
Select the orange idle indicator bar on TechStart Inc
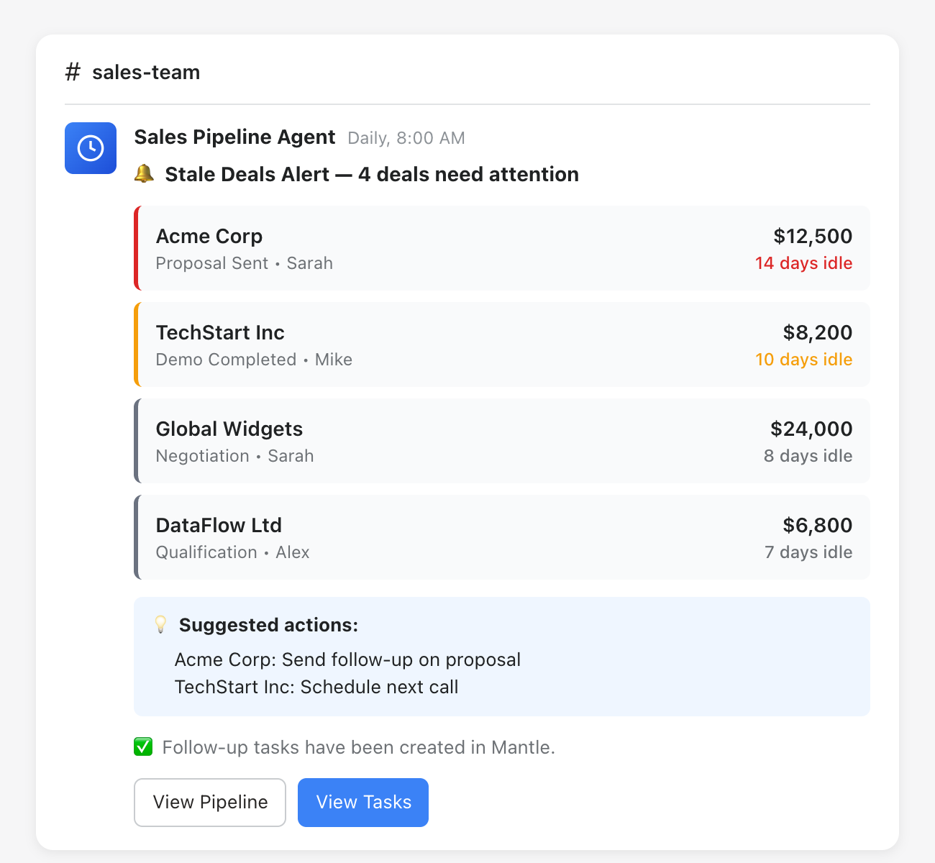click(x=137, y=344)
